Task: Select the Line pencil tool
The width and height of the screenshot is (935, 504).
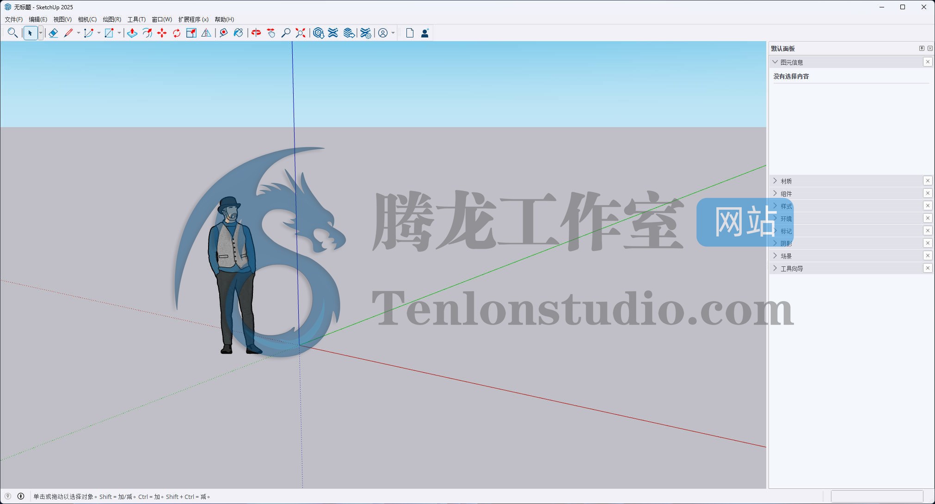Action: 68,33
